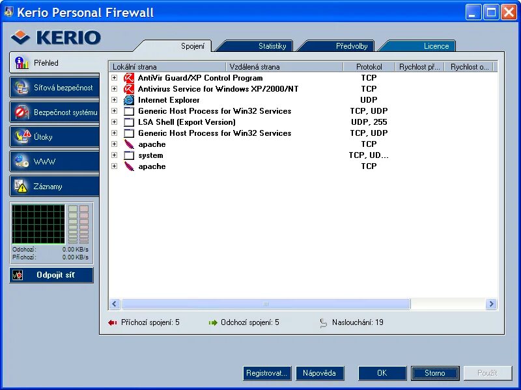The image size is (521, 390).
Task: Click the Registrovat... button
Action: click(267, 373)
